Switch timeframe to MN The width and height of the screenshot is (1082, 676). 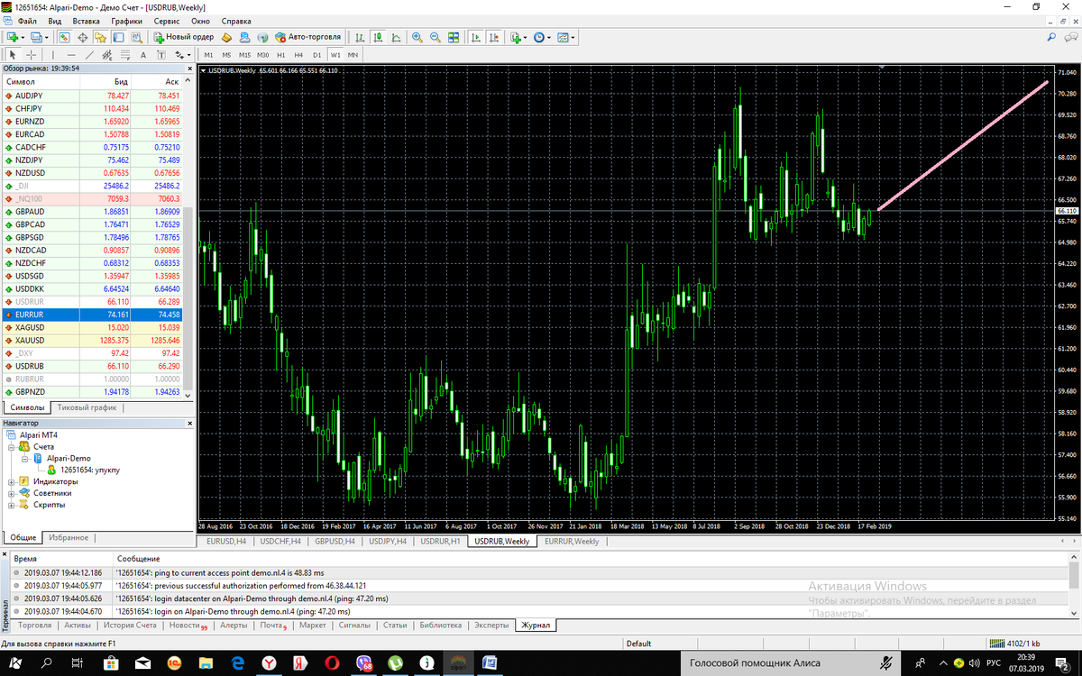353,55
